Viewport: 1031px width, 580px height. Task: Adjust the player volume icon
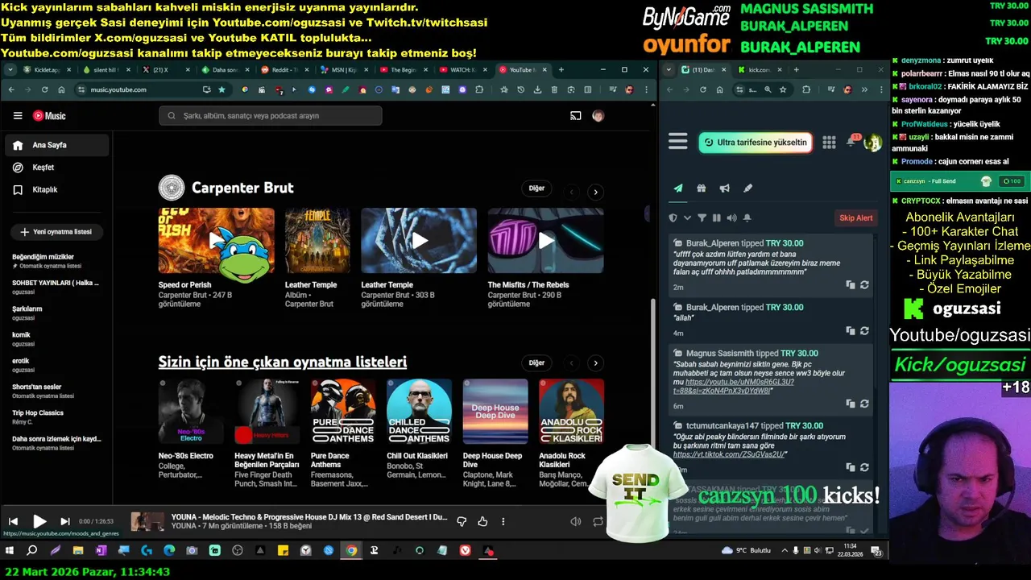click(576, 522)
